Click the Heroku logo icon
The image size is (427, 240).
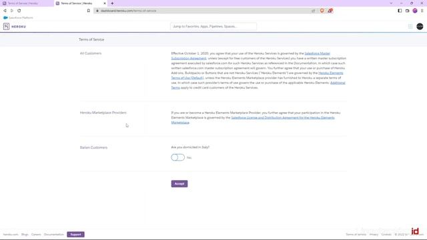6,27
